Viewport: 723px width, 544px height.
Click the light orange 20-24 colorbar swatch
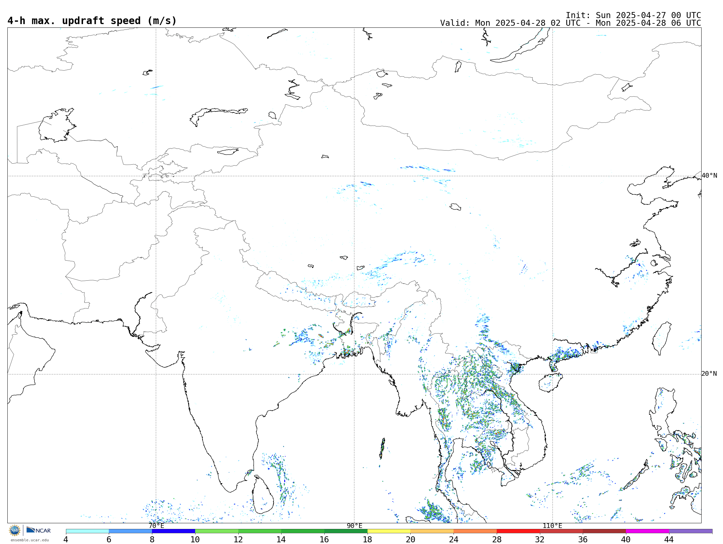point(432,531)
